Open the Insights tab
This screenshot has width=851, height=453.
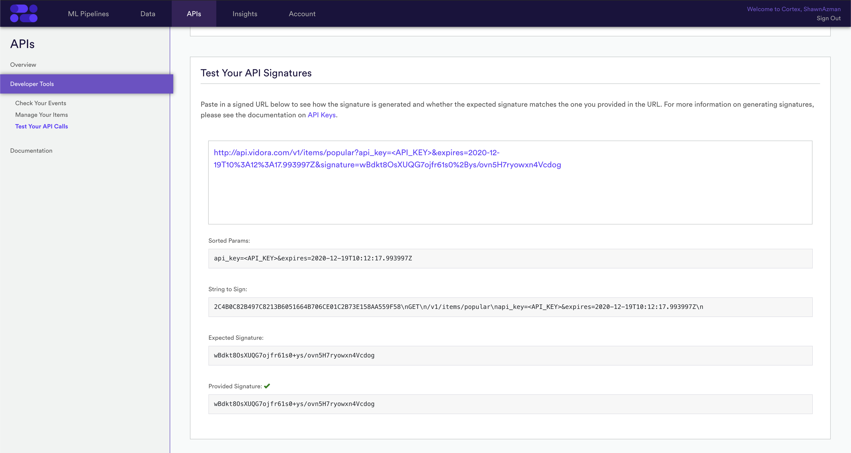coord(245,13)
